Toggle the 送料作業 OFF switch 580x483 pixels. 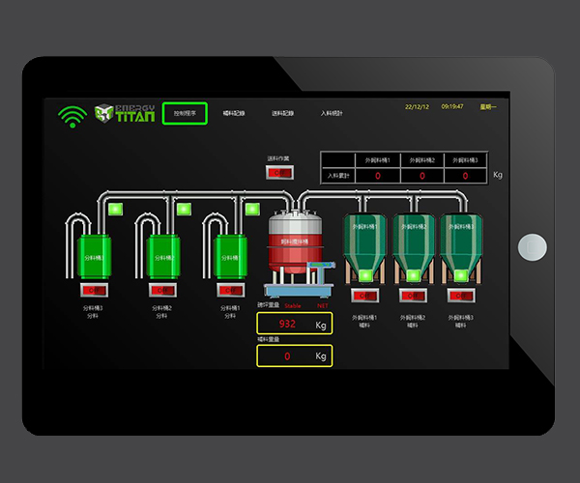[x=279, y=173]
